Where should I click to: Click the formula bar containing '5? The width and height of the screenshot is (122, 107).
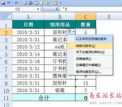pos(91,9)
